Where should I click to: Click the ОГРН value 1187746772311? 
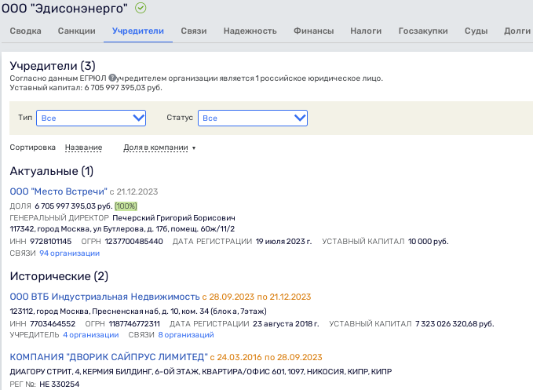134,324
